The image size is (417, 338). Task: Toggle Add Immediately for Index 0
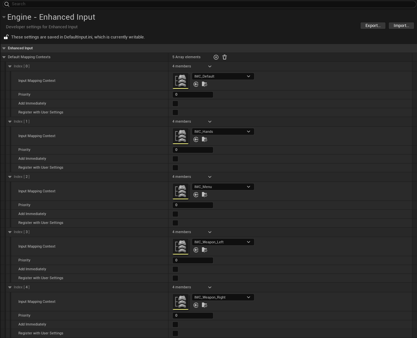(175, 104)
